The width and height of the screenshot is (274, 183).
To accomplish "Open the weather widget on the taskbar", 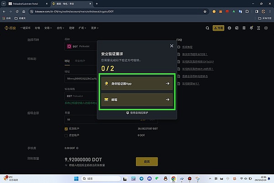I will click(x=11, y=178).
